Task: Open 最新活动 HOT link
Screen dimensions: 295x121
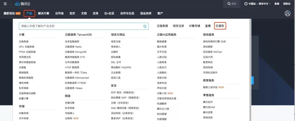Action: [x=12, y=13]
